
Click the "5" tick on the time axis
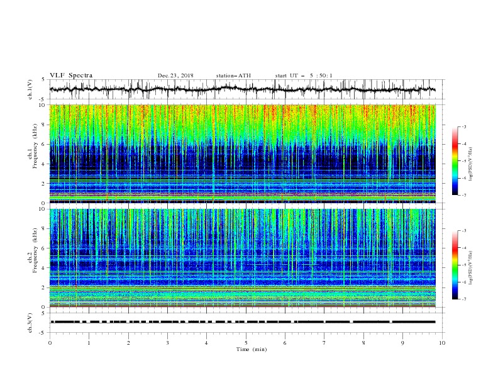[x=246, y=343]
